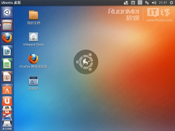This screenshot has height=131, width=175.
Task: Expand the network connections indicator
Action: 147,3
